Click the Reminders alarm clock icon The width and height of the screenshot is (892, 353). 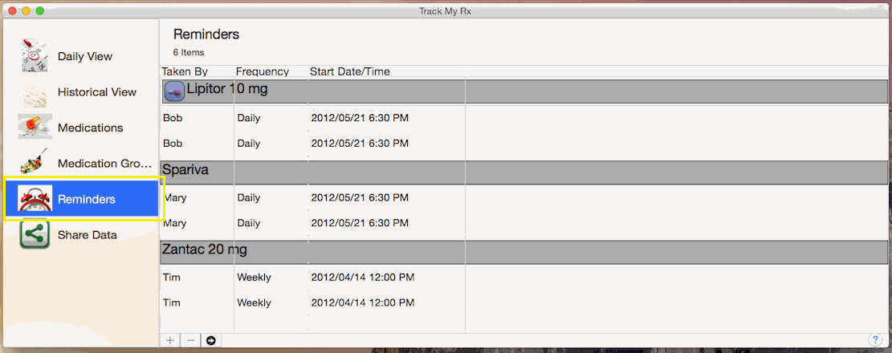pos(35,199)
